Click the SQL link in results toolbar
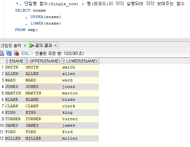 25,53
